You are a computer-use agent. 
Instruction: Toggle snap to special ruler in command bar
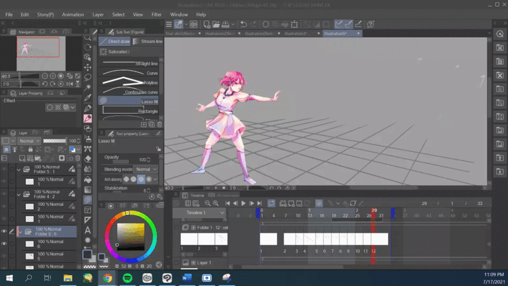pyautogui.click(x=349, y=24)
